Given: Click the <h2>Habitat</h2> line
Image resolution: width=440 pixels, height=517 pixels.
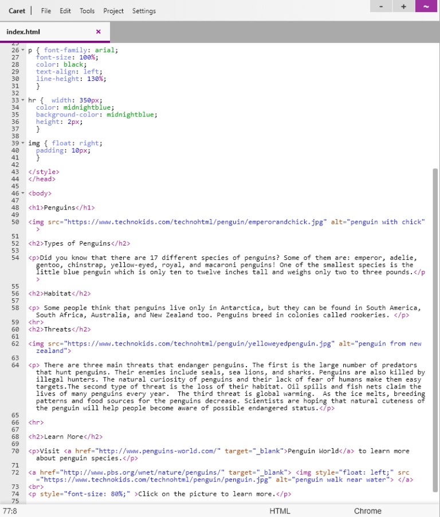Looking at the screenshot, I should (60, 293).
